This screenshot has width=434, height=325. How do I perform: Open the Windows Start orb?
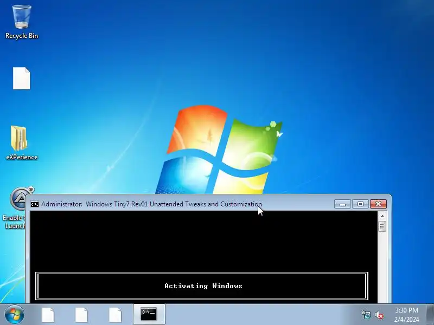(x=15, y=315)
